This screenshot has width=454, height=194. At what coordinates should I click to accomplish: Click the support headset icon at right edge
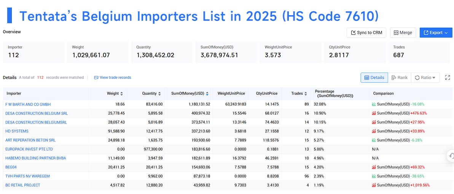[x=451, y=156]
